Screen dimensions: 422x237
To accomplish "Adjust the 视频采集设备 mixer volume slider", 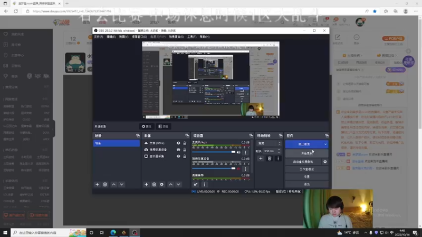I will [x=214, y=169].
